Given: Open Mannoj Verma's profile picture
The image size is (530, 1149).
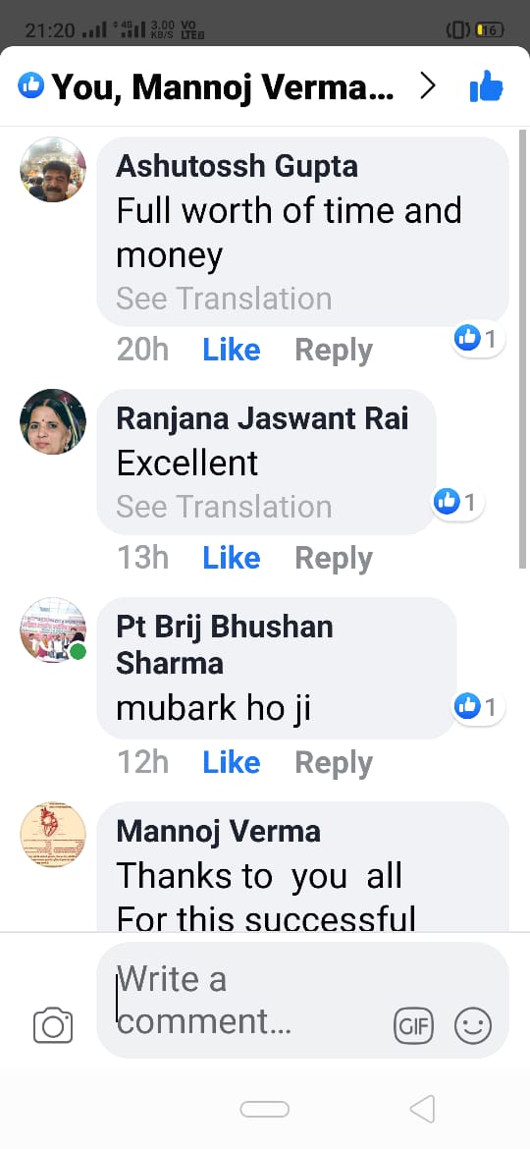Looking at the screenshot, I should pyautogui.click(x=53, y=836).
